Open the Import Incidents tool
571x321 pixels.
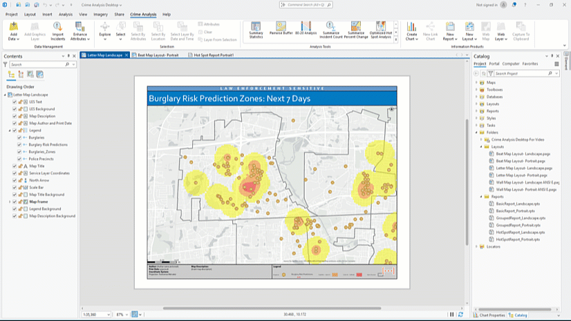57,31
